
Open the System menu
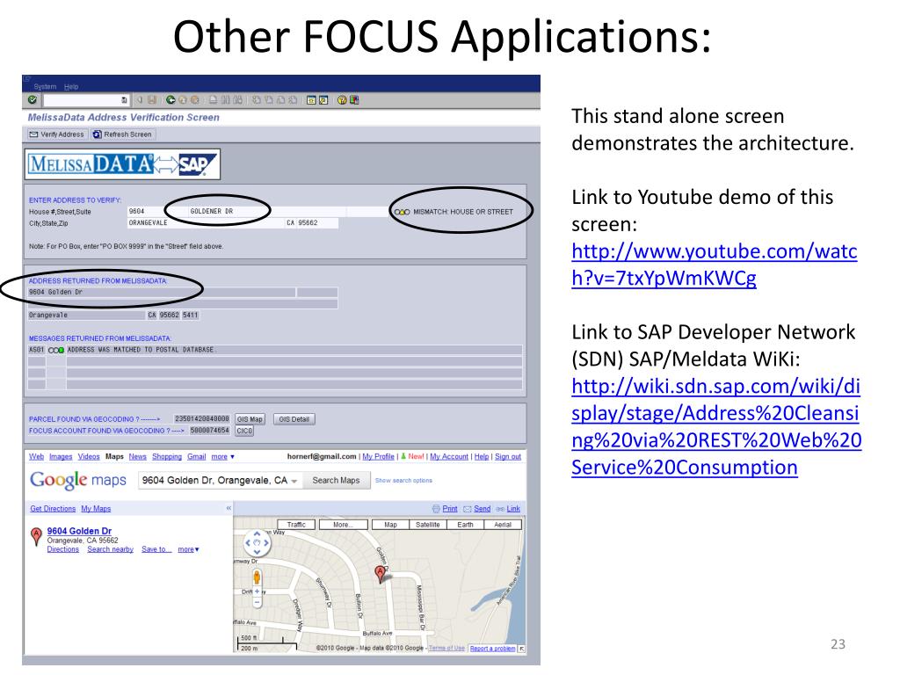(x=45, y=87)
